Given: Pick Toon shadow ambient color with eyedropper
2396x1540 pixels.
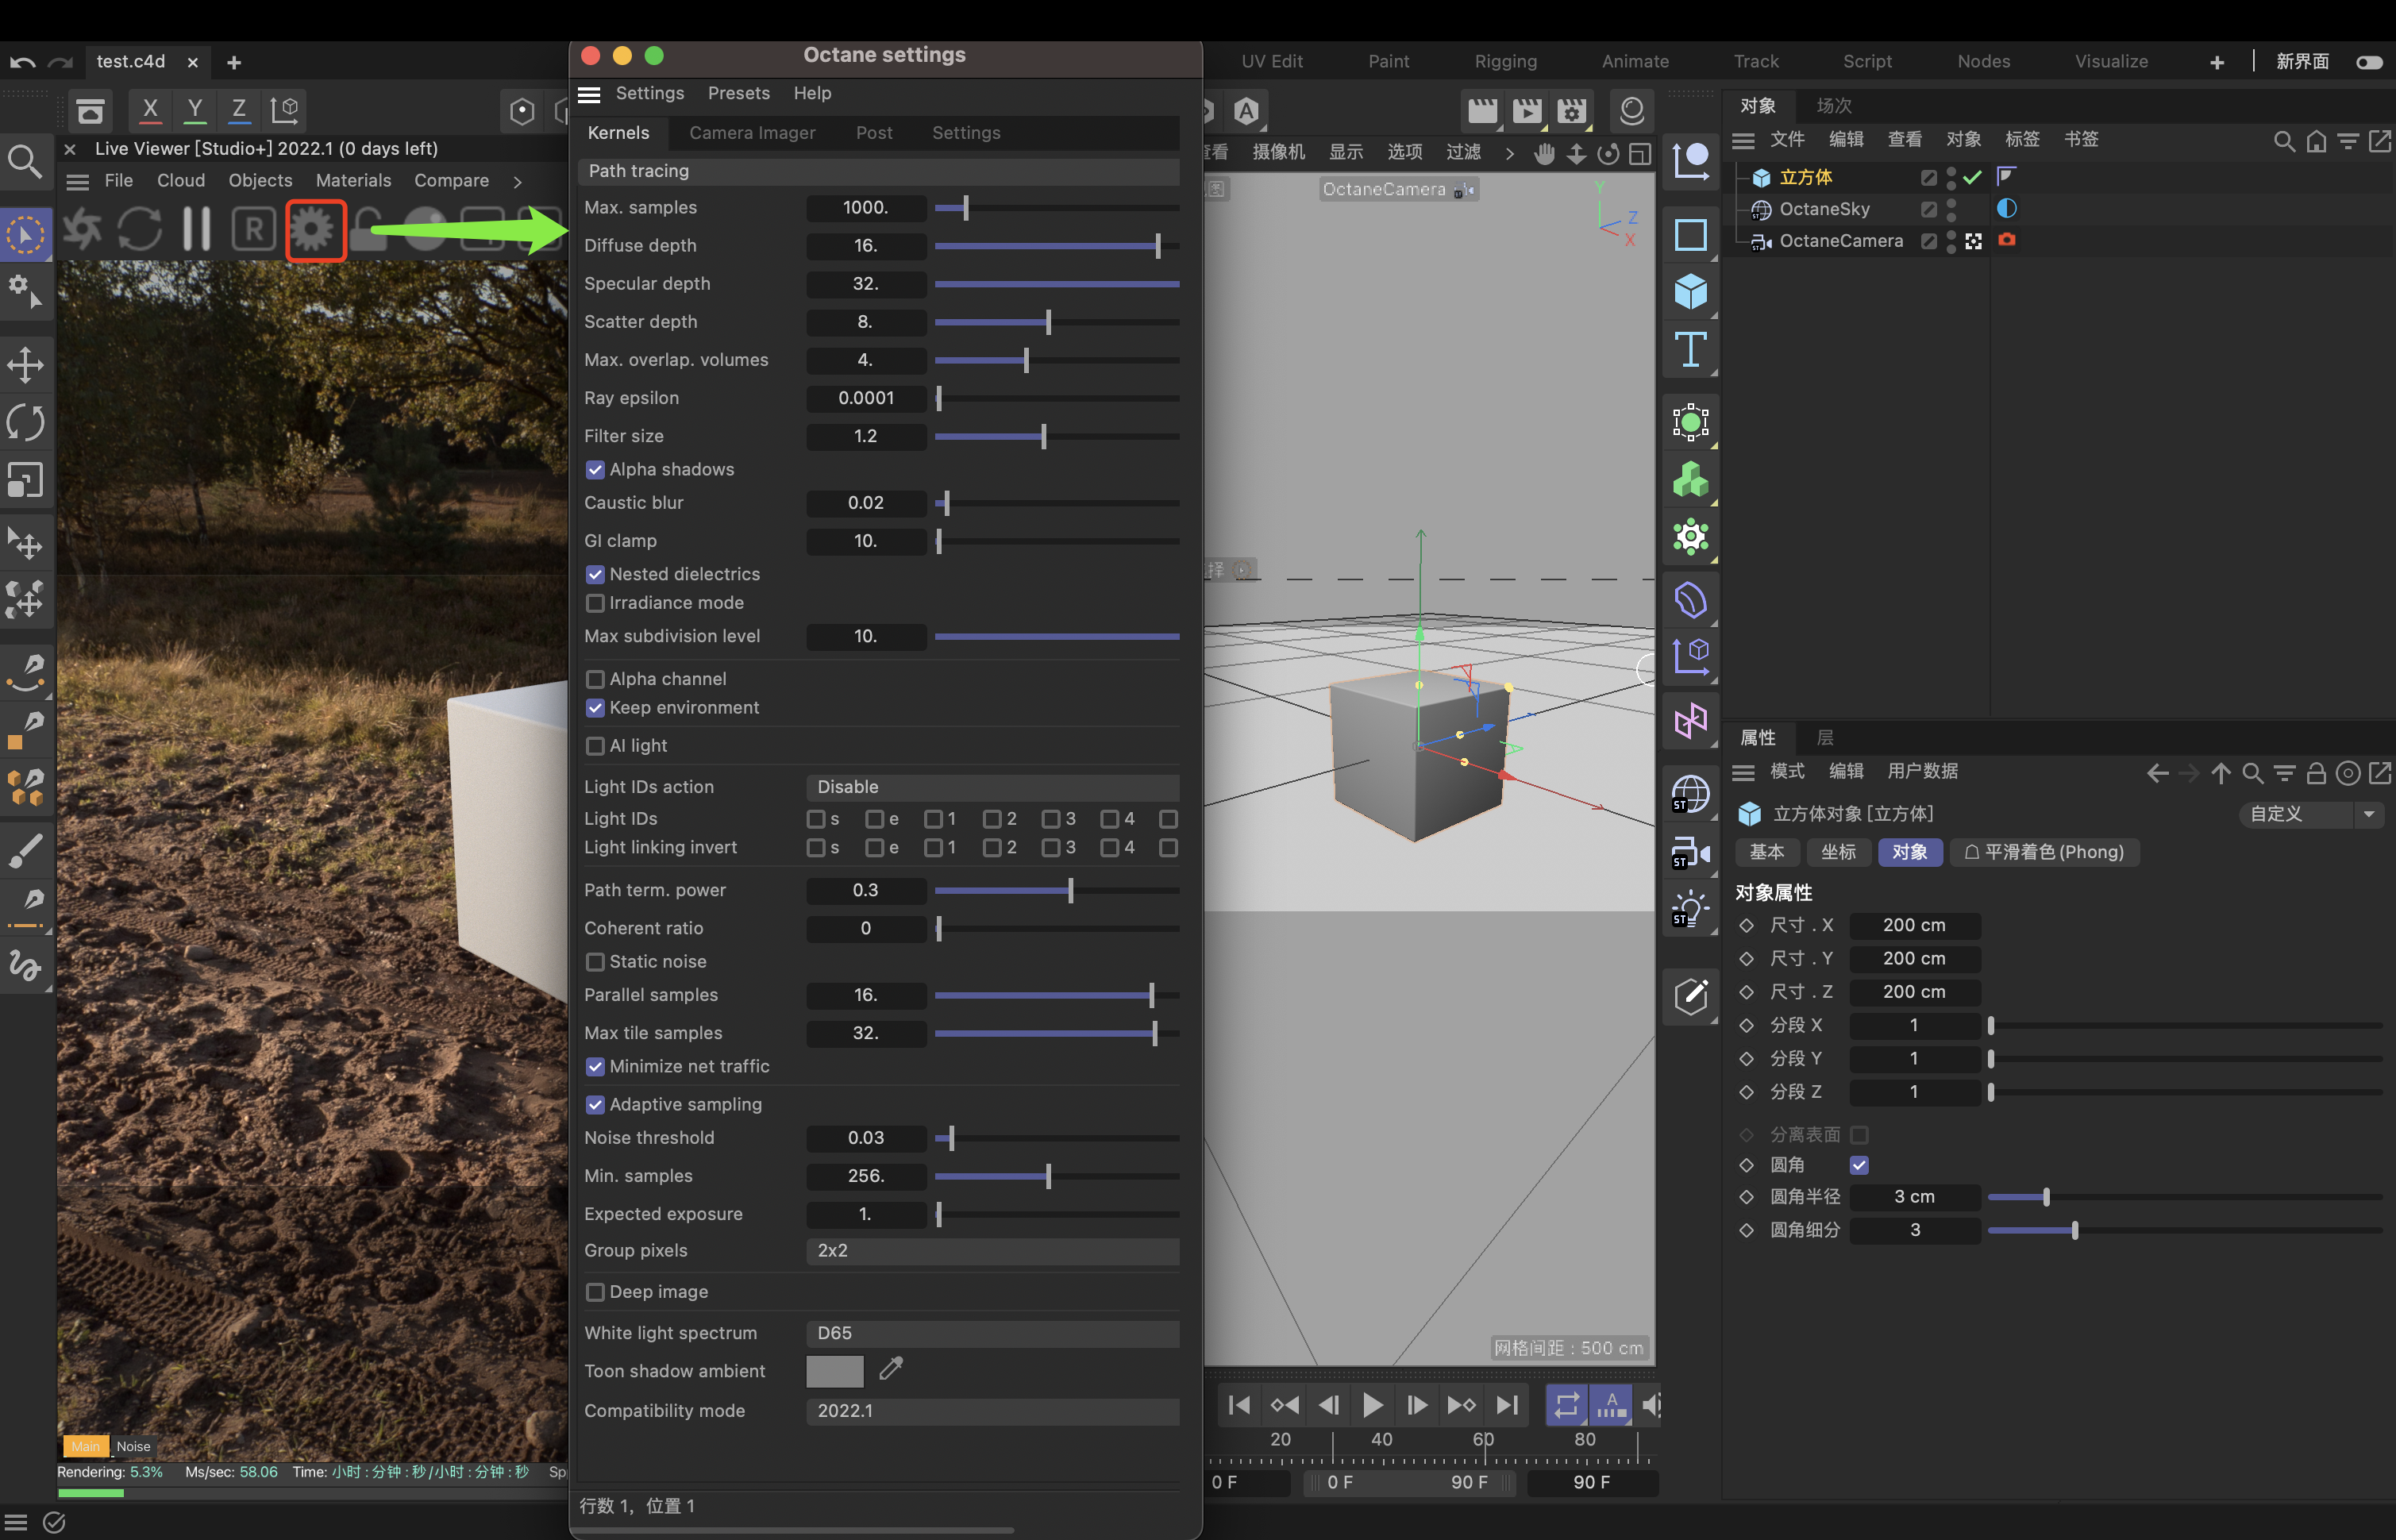Looking at the screenshot, I should pyautogui.click(x=891, y=1369).
